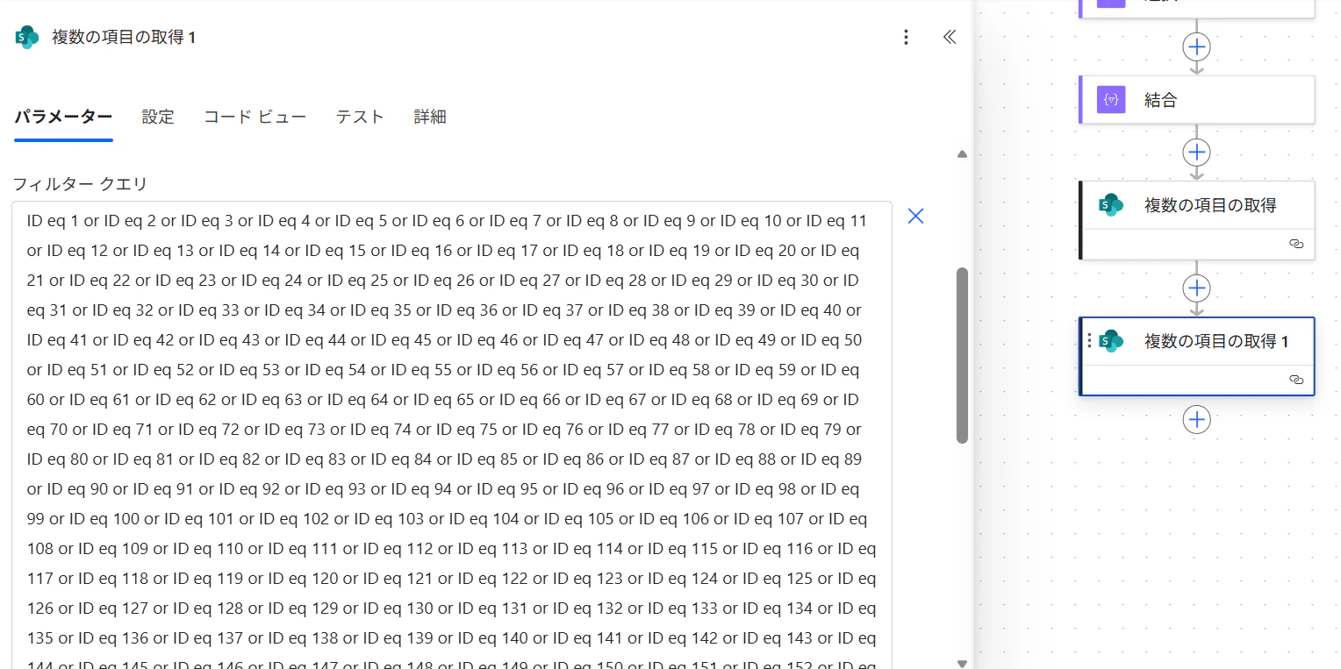Viewport: 1341px width, 669px height.
Task: Click the purple 結合 compose icon
Action: point(1112,100)
